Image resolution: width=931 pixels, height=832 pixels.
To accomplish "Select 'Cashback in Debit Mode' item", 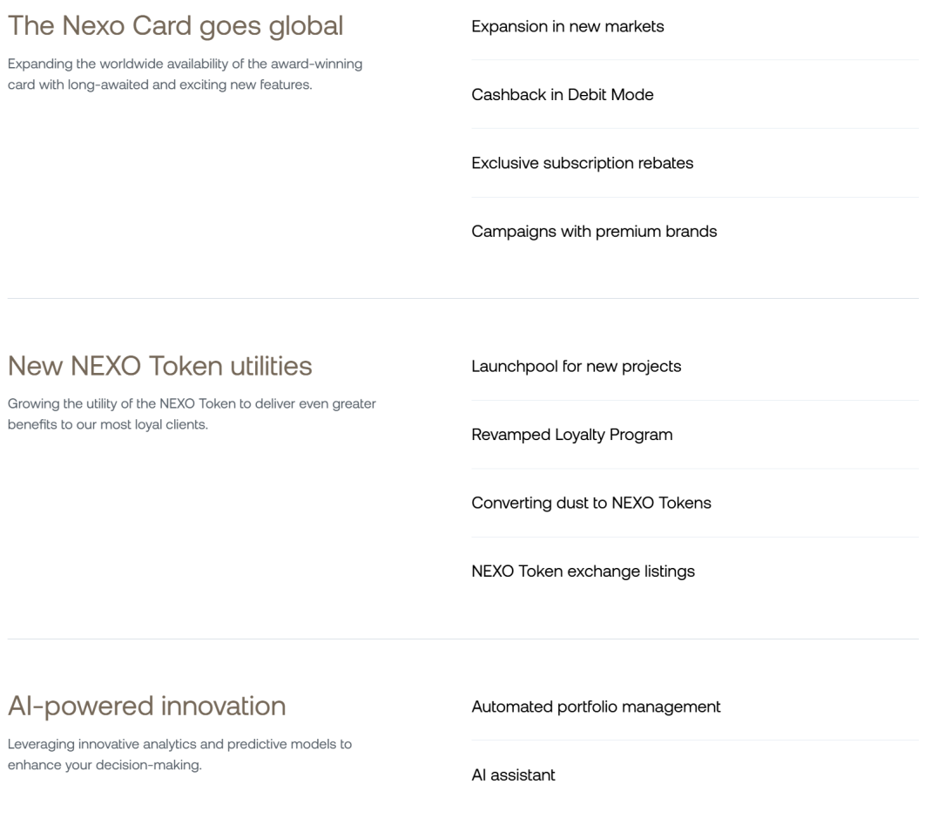I will click(x=563, y=95).
